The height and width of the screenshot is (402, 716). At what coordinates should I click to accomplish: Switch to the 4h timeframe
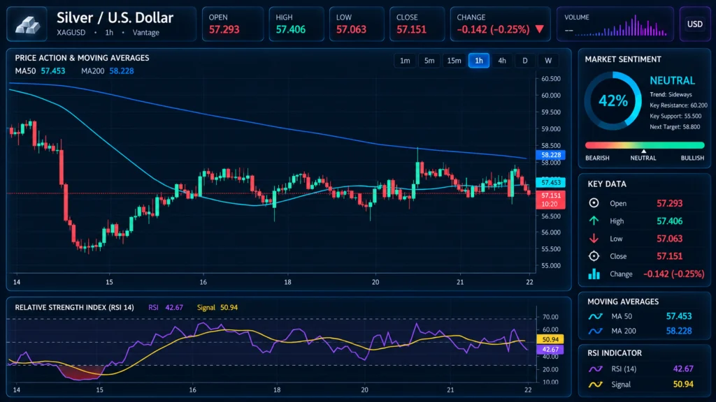click(502, 61)
